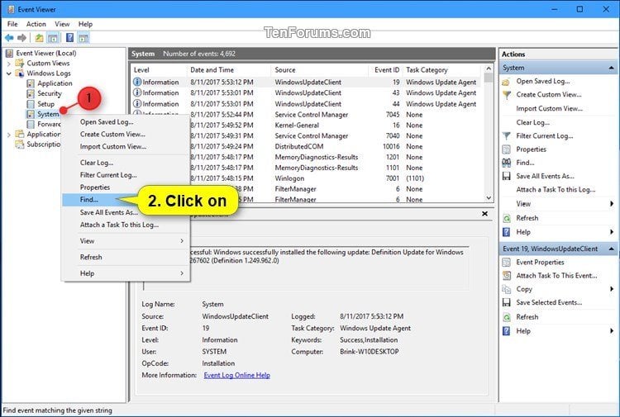This screenshot has width=620, height=417.
Task: Expand the Applications and Services Logs node
Action: pyautogui.click(x=9, y=135)
